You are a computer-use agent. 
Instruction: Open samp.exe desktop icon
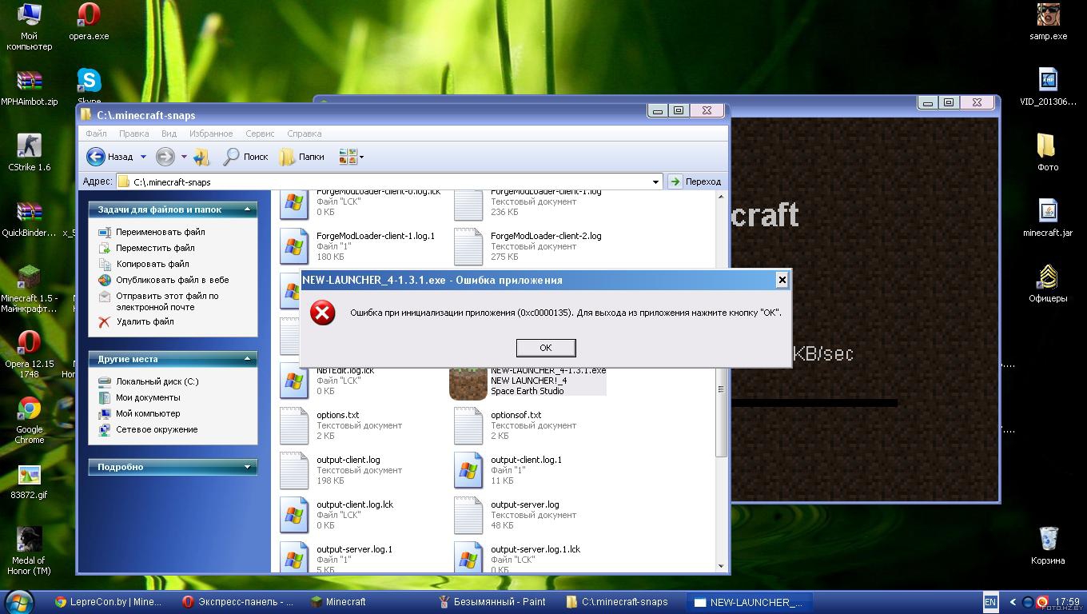pos(1048,22)
